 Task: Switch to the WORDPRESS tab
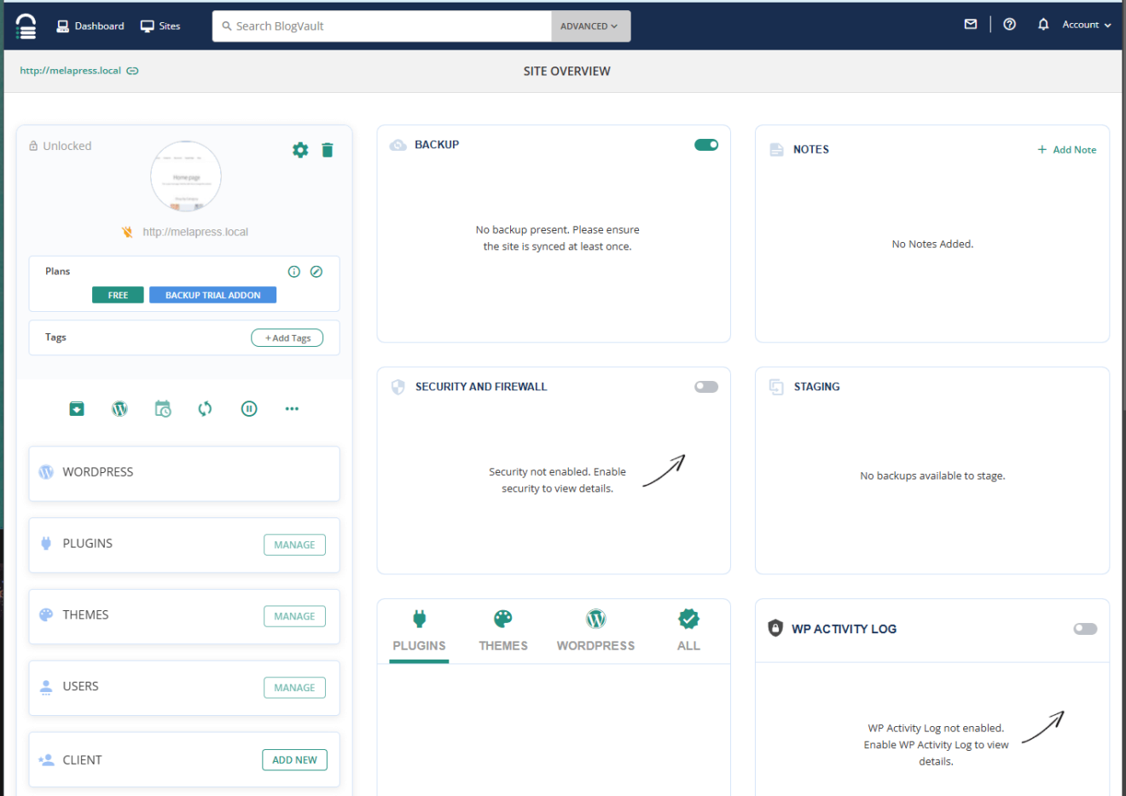tap(595, 632)
